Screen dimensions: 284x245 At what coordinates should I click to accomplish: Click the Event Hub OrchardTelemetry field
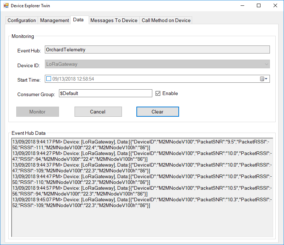(157, 50)
